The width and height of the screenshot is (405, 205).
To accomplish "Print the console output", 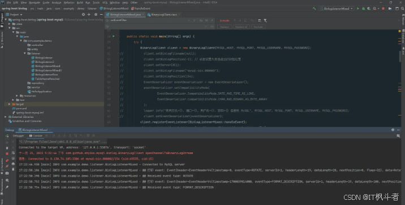I will click(x=13, y=164).
